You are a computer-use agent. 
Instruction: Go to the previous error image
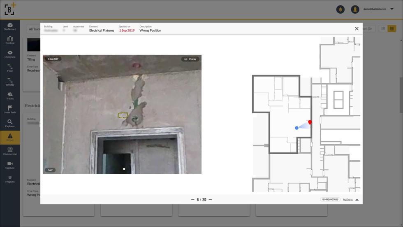[x=192, y=199]
